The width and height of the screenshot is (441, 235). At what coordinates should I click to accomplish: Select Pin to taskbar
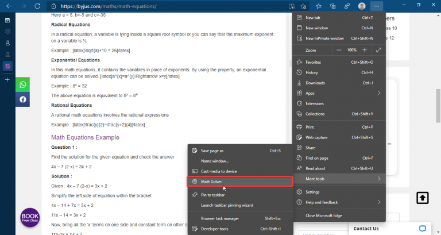click(240, 195)
